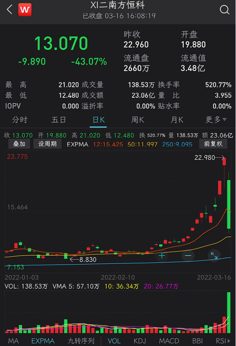Tap the market status 已收盘 timestamp
Image resolution: width=236 pixels, height=346 pixels.
(x=119, y=16)
